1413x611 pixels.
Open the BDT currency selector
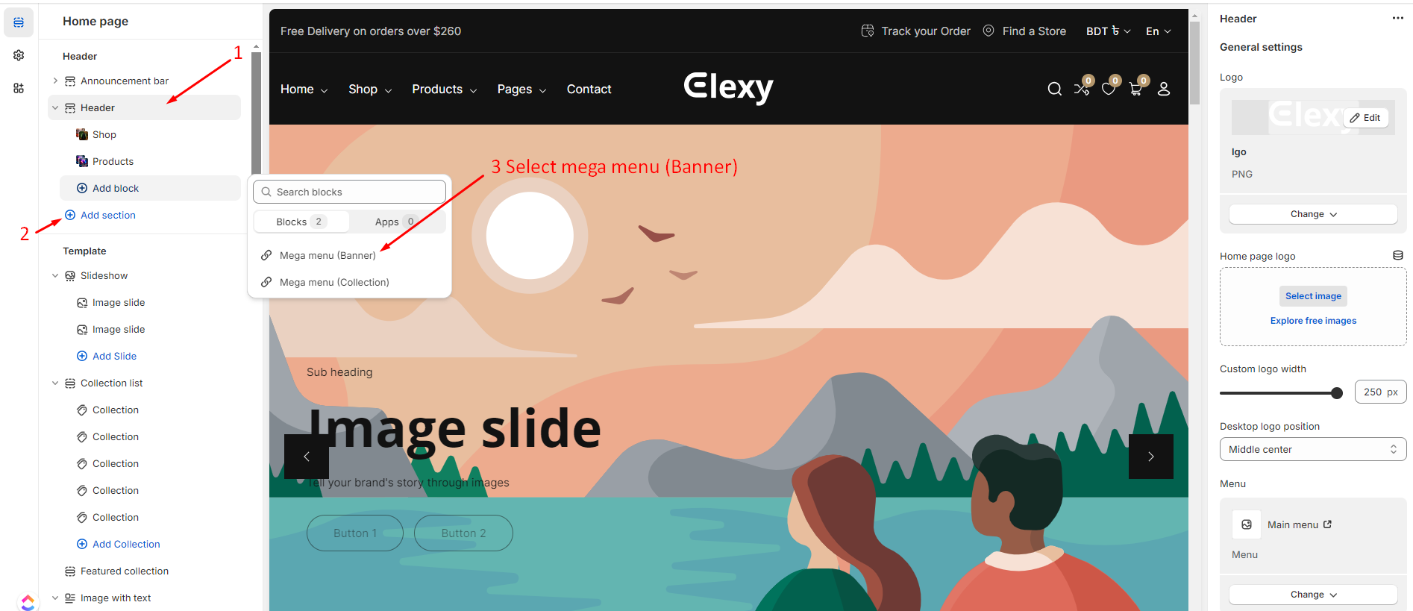pos(1108,31)
